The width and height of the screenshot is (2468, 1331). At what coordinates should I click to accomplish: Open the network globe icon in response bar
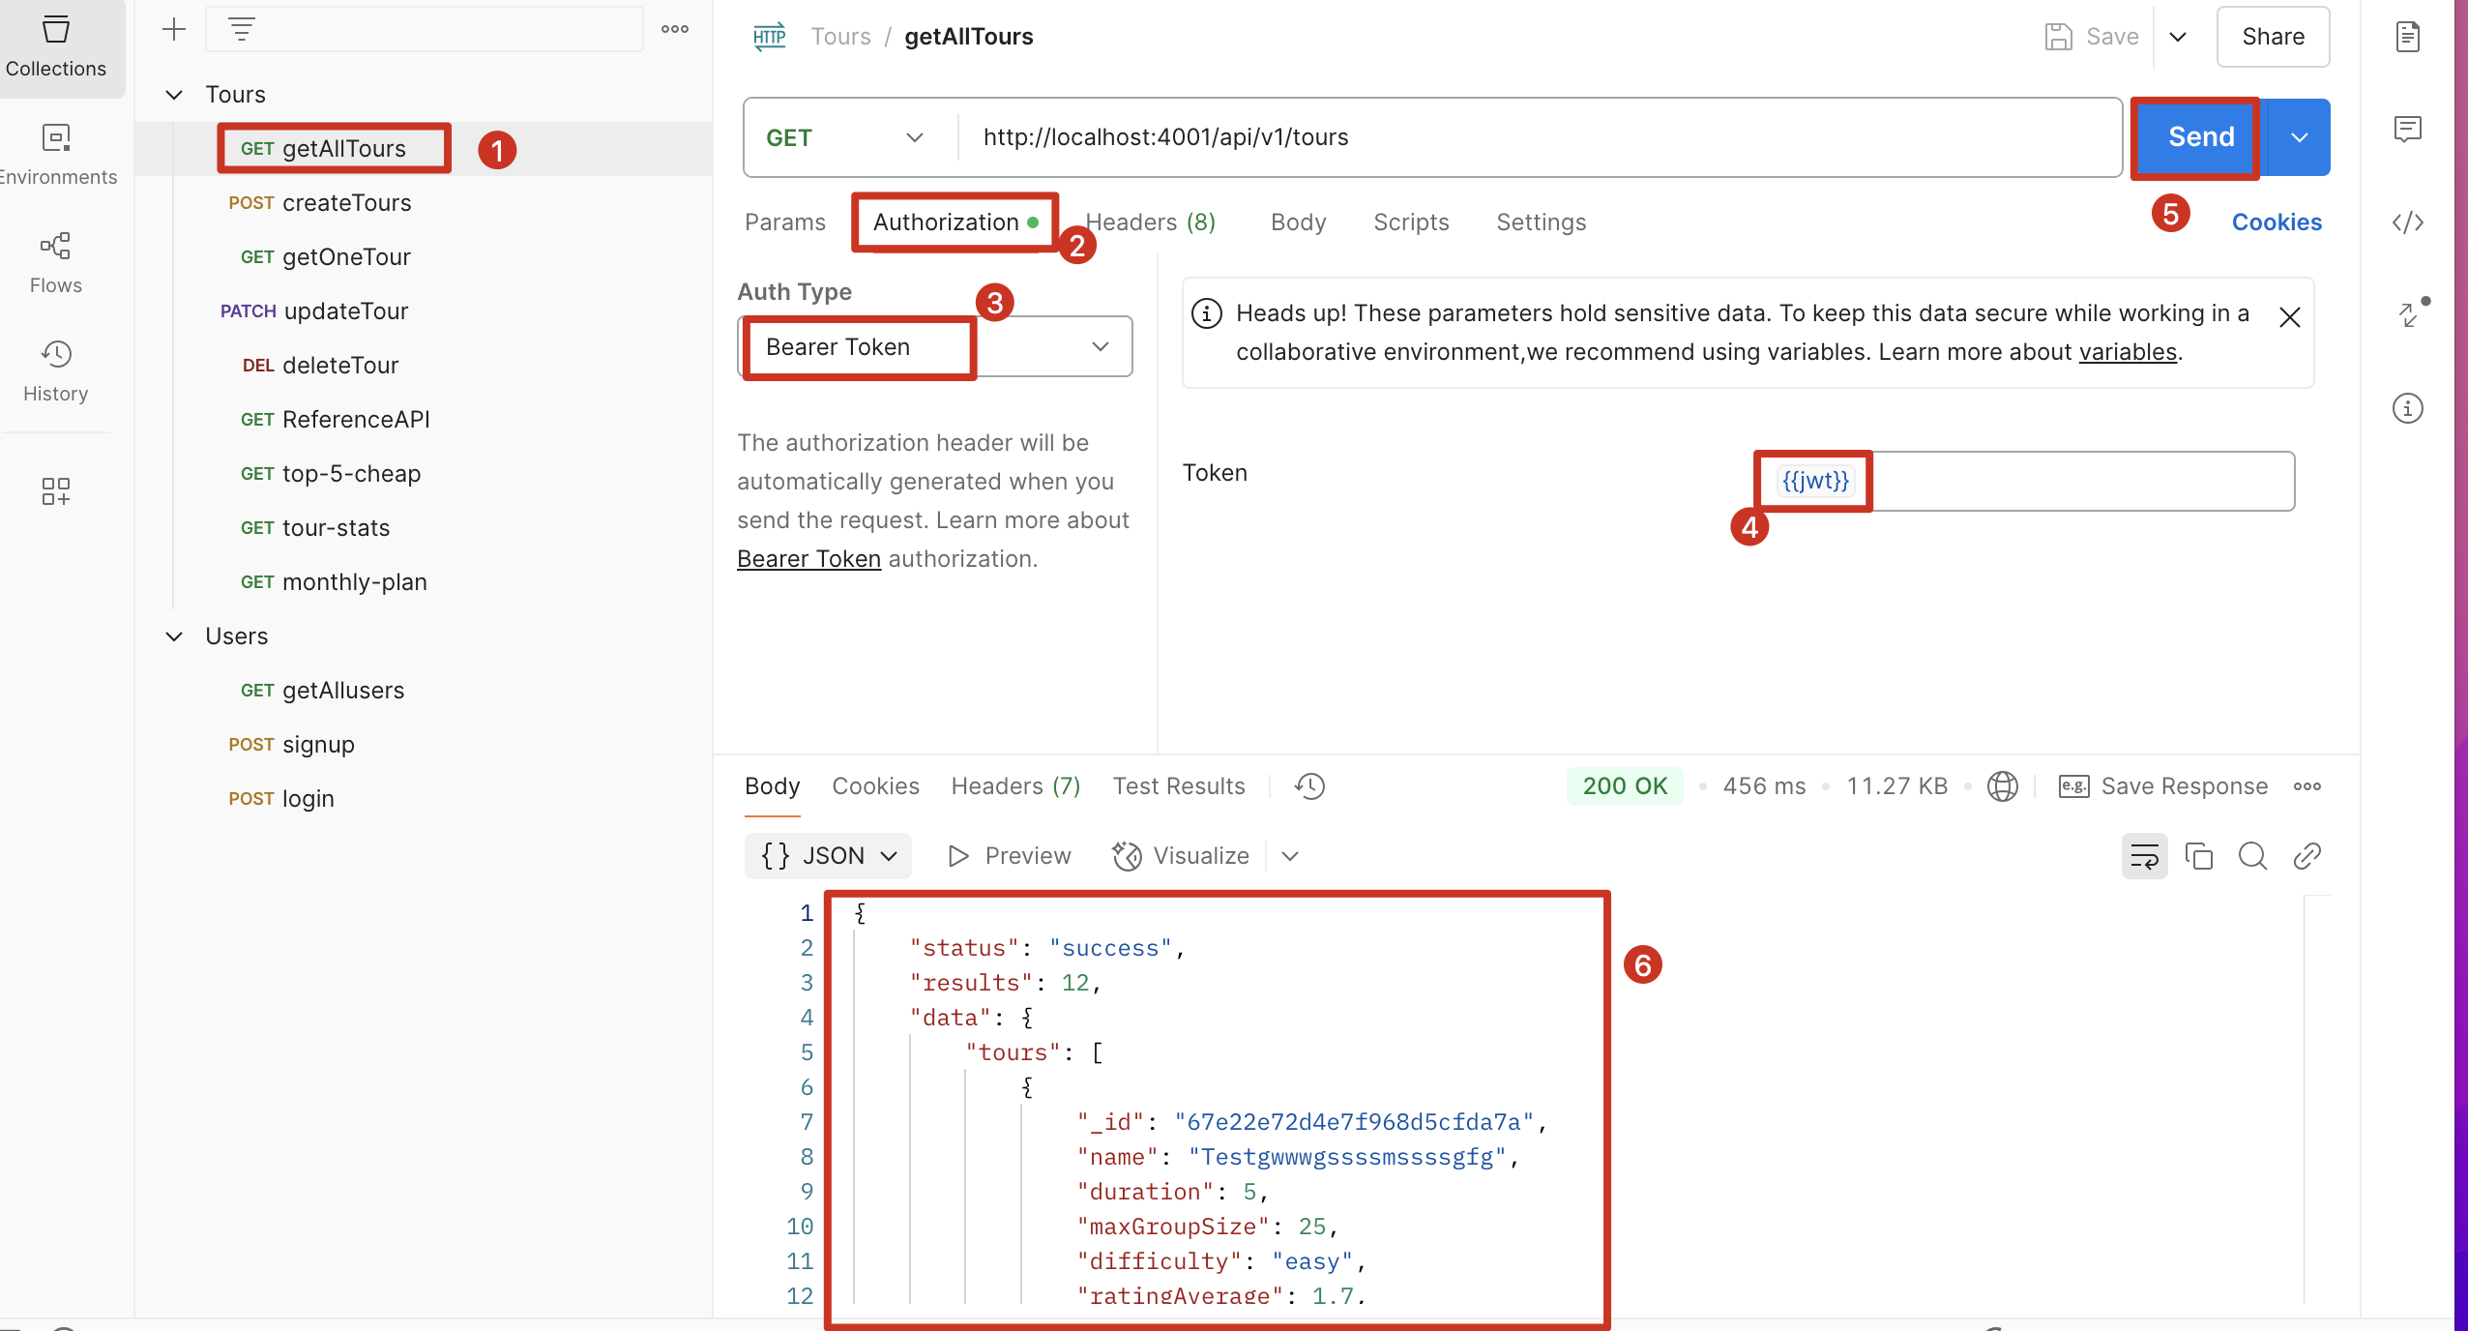(2002, 786)
